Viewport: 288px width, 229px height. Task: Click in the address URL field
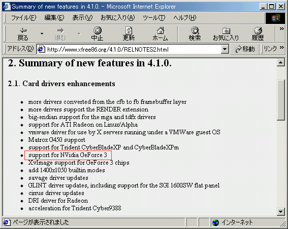133,50
